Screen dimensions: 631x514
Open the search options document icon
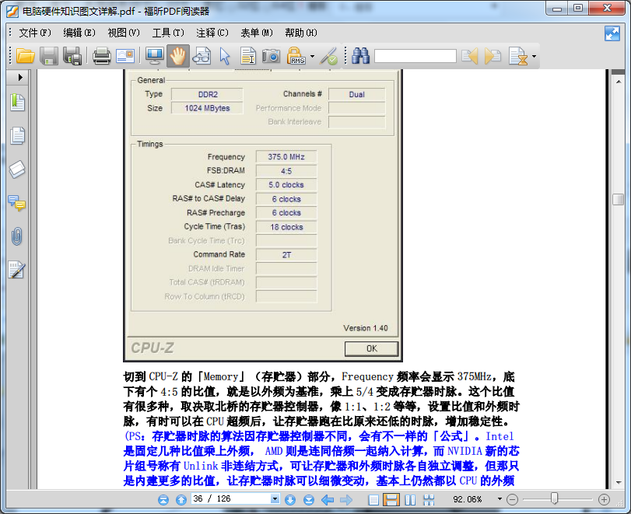pyautogui.click(x=518, y=56)
